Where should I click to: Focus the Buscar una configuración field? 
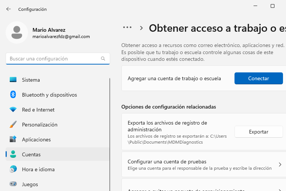click(58, 59)
